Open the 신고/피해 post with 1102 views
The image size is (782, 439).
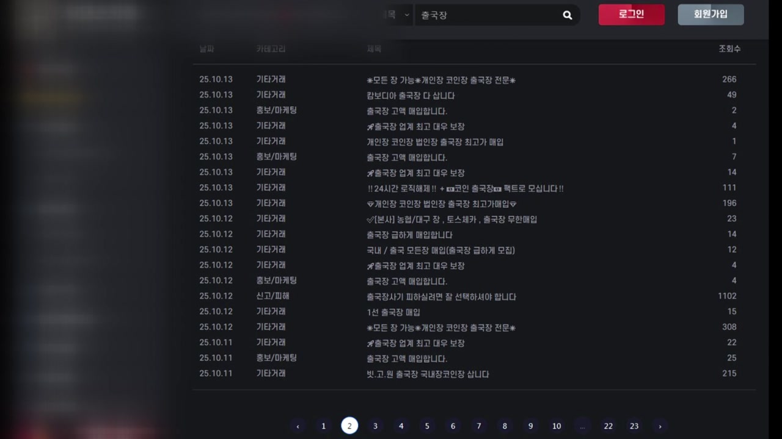441,297
